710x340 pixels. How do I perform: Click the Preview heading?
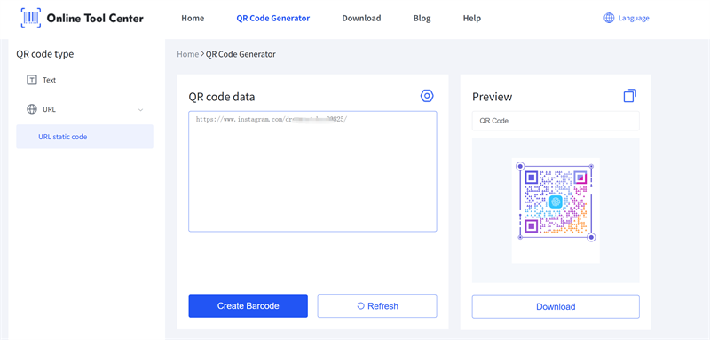click(x=493, y=97)
